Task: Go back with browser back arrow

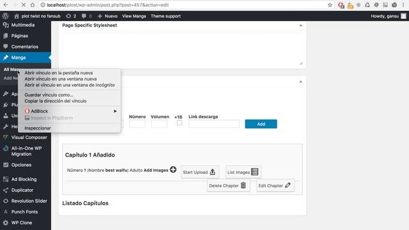Action: point(6,4)
